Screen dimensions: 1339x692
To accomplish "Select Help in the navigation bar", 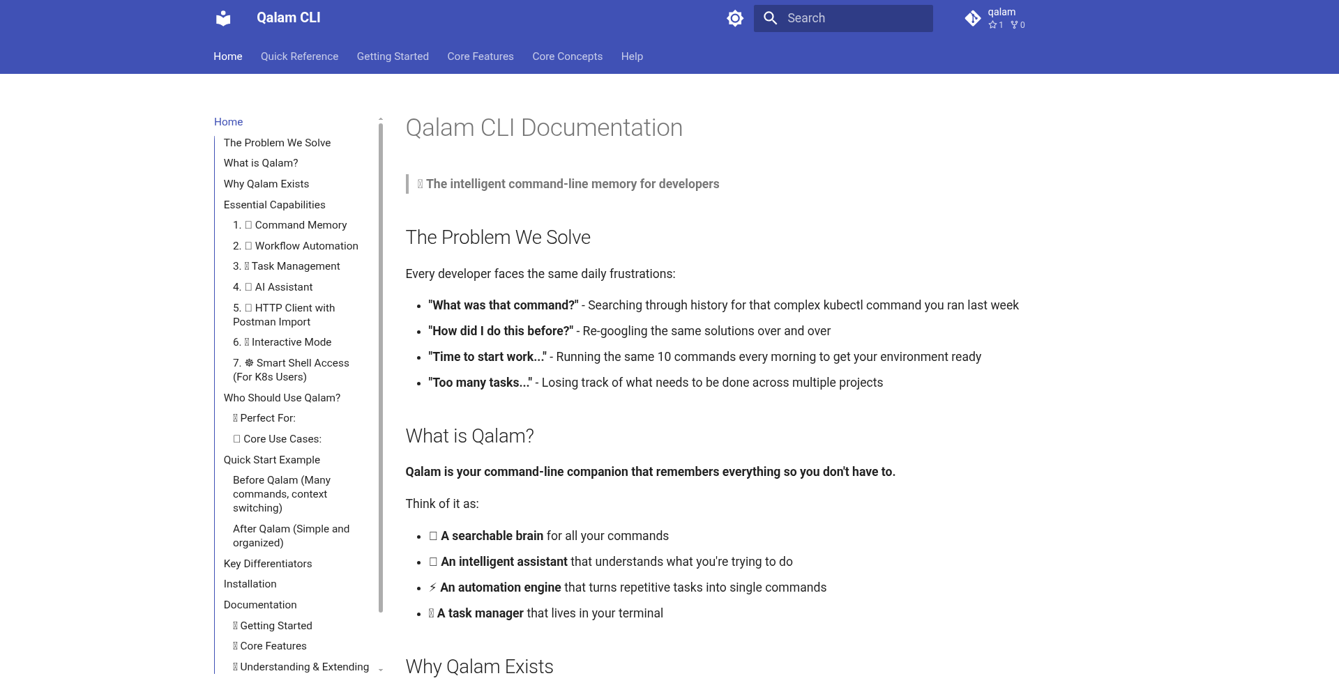I will click(x=632, y=56).
